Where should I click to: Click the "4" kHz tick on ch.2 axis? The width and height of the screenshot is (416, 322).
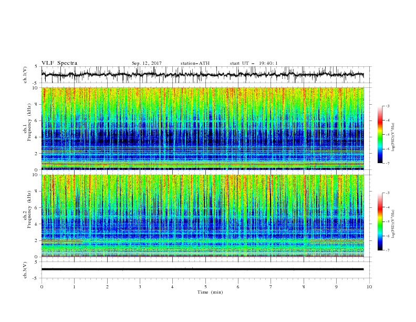(x=37, y=224)
